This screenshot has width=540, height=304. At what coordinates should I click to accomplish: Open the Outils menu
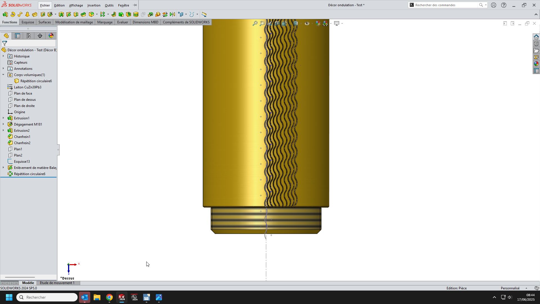[109, 5]
